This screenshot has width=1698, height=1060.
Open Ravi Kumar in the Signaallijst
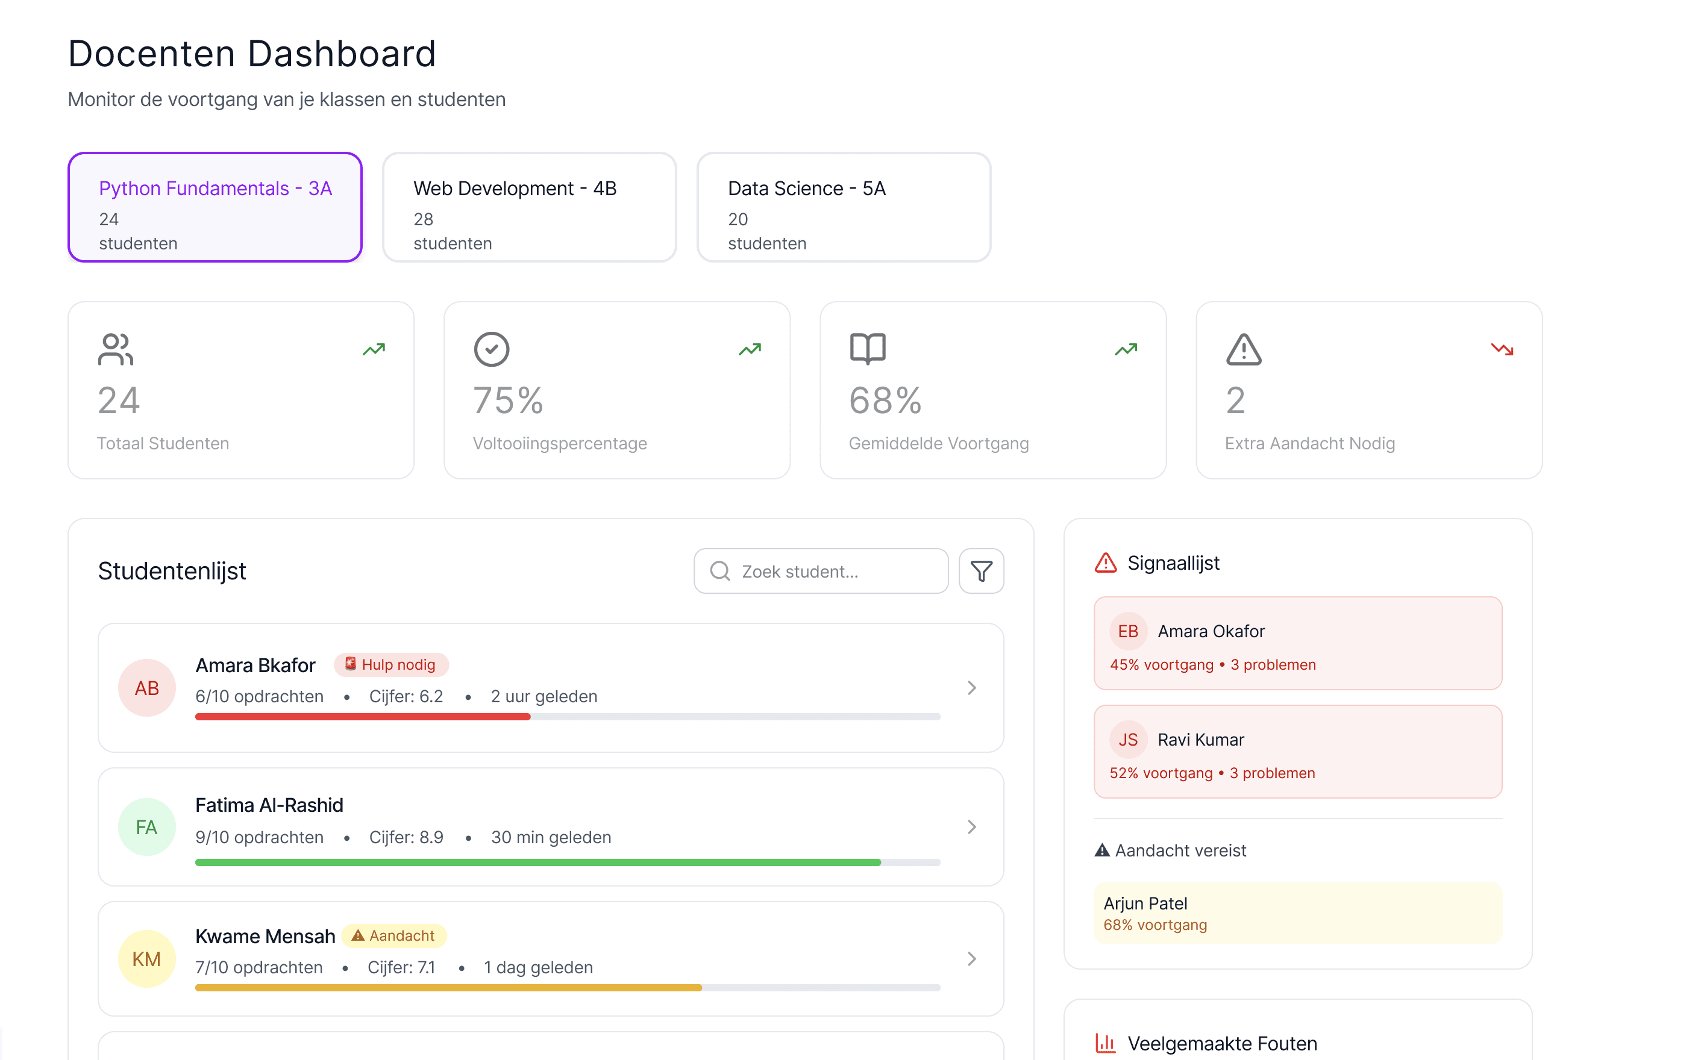coord(1297,752)
